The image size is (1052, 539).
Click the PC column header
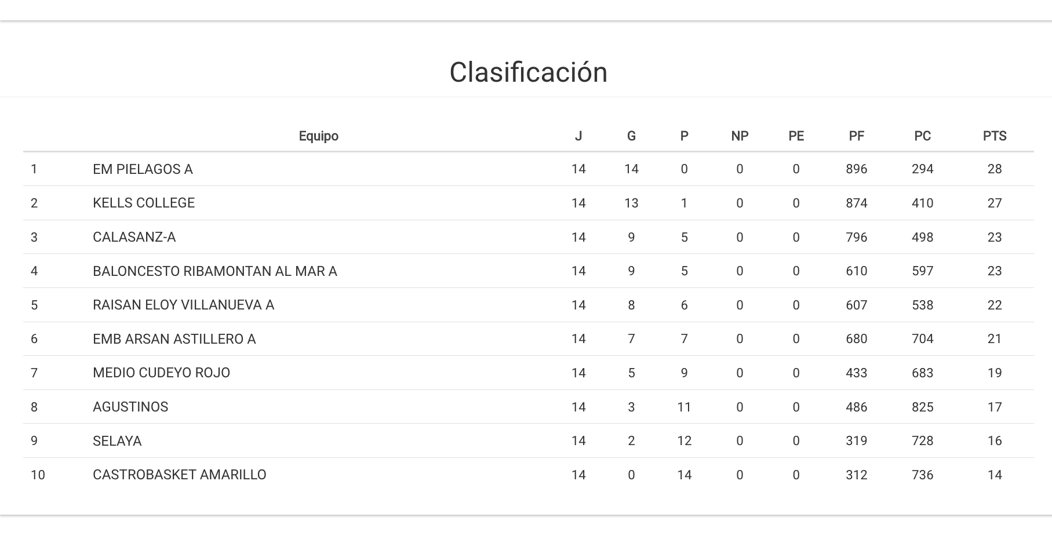coord(922,136)
